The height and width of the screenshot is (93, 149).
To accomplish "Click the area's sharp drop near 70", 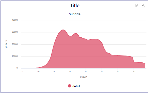I will [133, 59].
